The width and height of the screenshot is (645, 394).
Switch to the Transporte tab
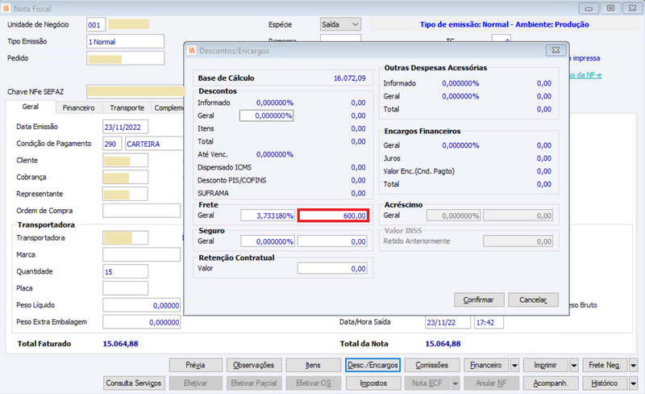tap(127, 107)
